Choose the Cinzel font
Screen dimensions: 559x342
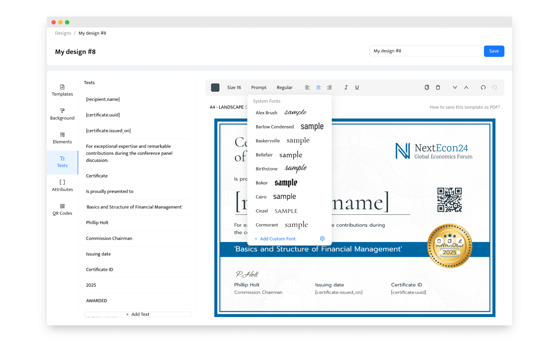[x=289, y=211]
